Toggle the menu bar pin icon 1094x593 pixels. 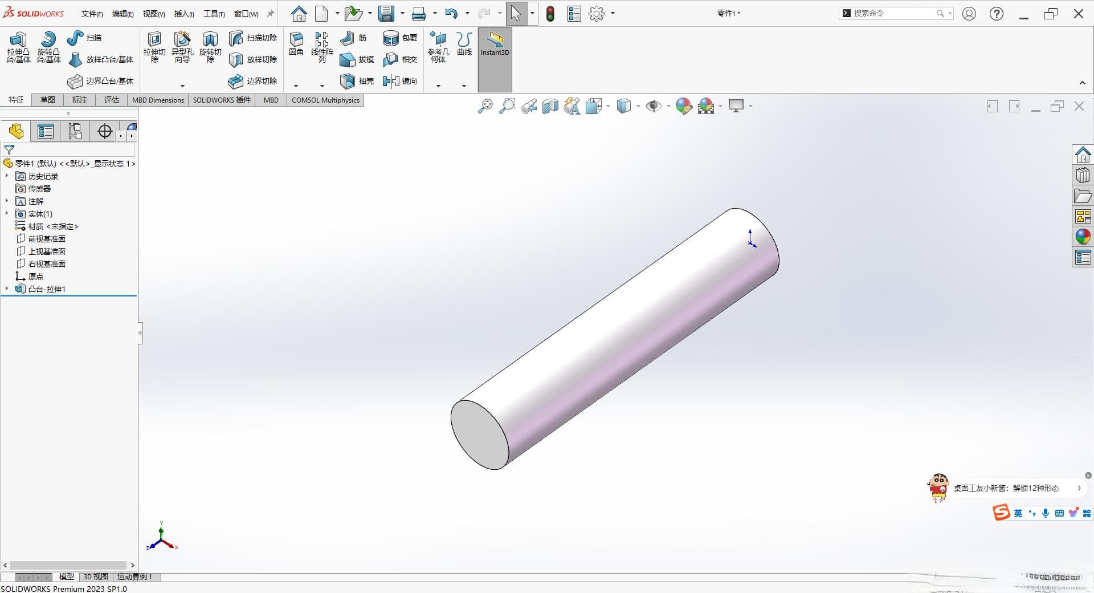click(x=271, y=14)
